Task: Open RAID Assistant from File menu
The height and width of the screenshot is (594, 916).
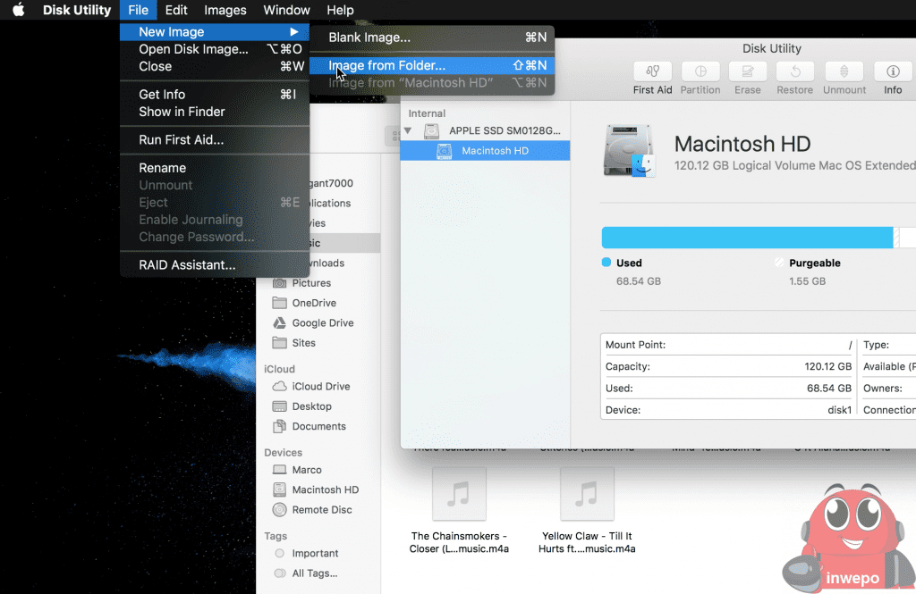Action: 215,265
